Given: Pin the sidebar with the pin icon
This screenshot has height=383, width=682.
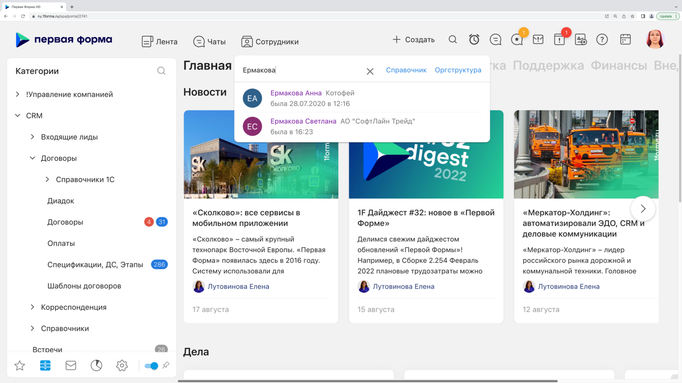Looking at the screenshot, I should (166, 366).
